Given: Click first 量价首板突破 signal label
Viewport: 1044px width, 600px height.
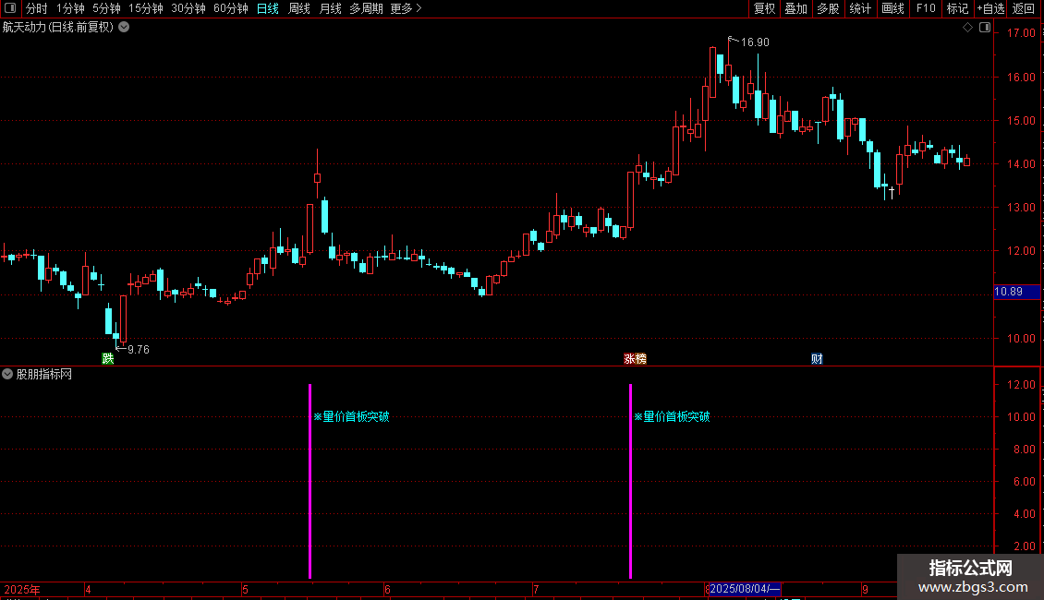Looking at the screenshot, I should [352, 416].
